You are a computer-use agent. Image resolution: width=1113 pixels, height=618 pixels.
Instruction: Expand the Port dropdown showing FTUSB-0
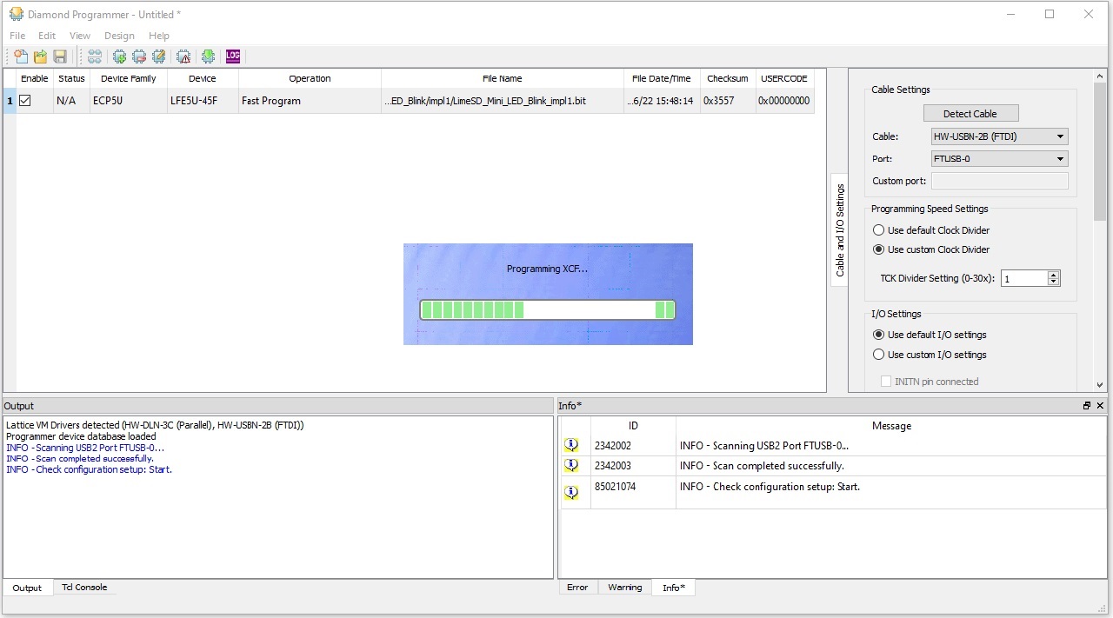point(999,159)
